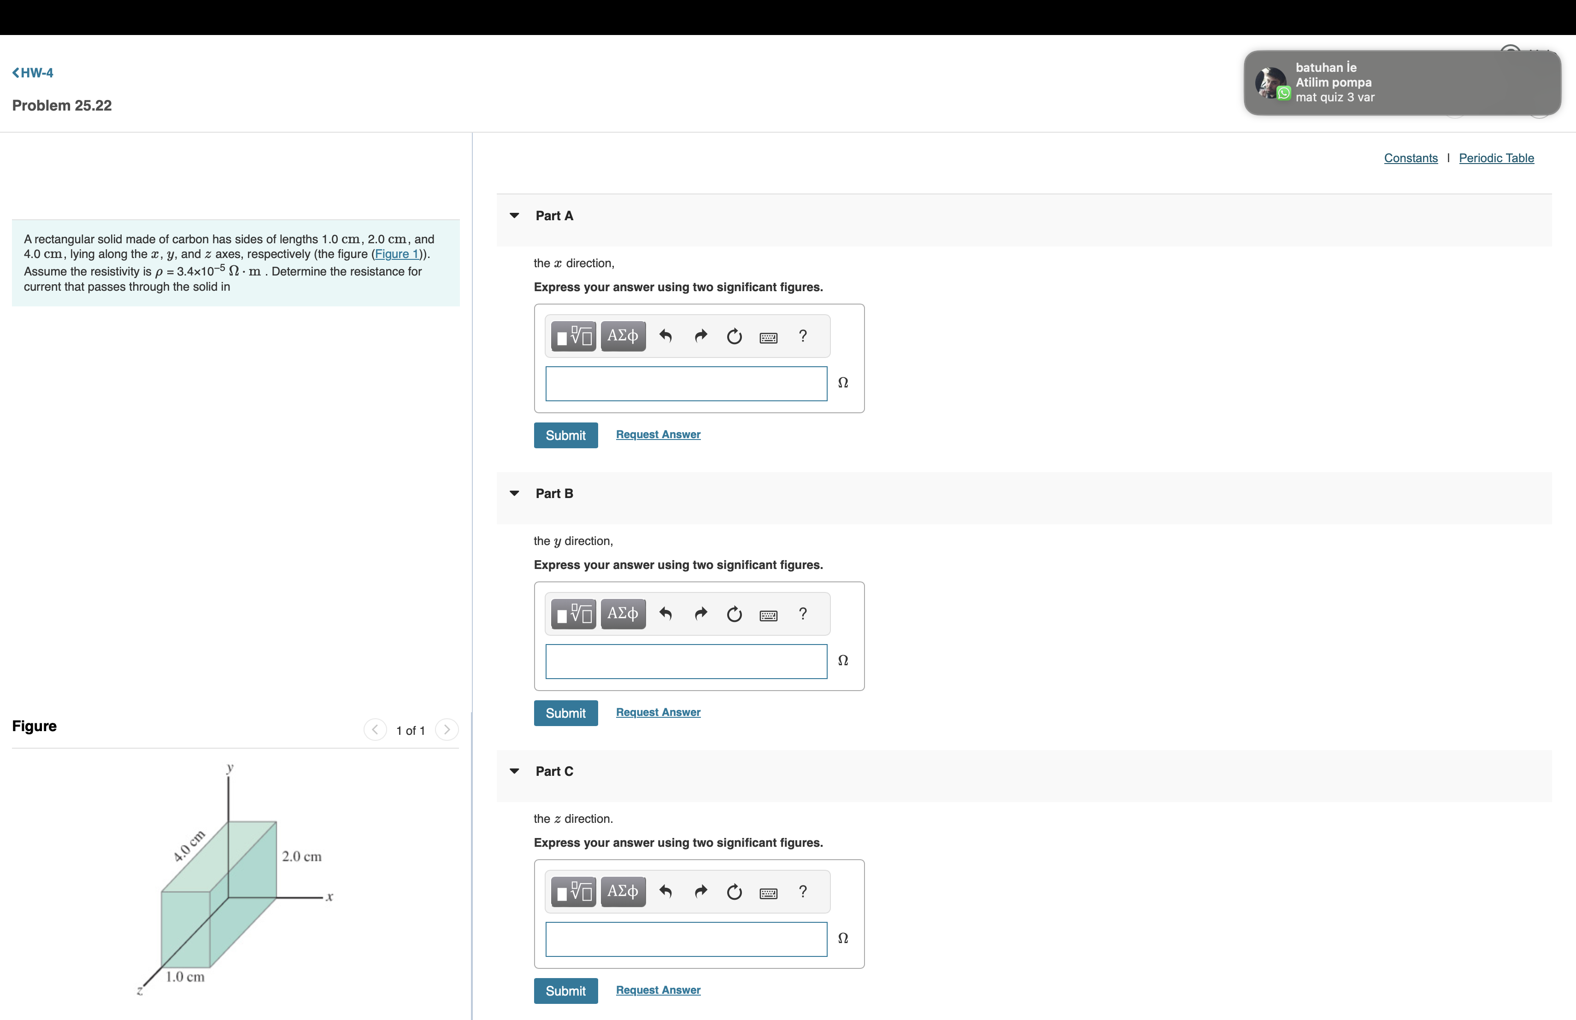
Task: Open the Periodic Table link
Action: tap(1496, 158)
